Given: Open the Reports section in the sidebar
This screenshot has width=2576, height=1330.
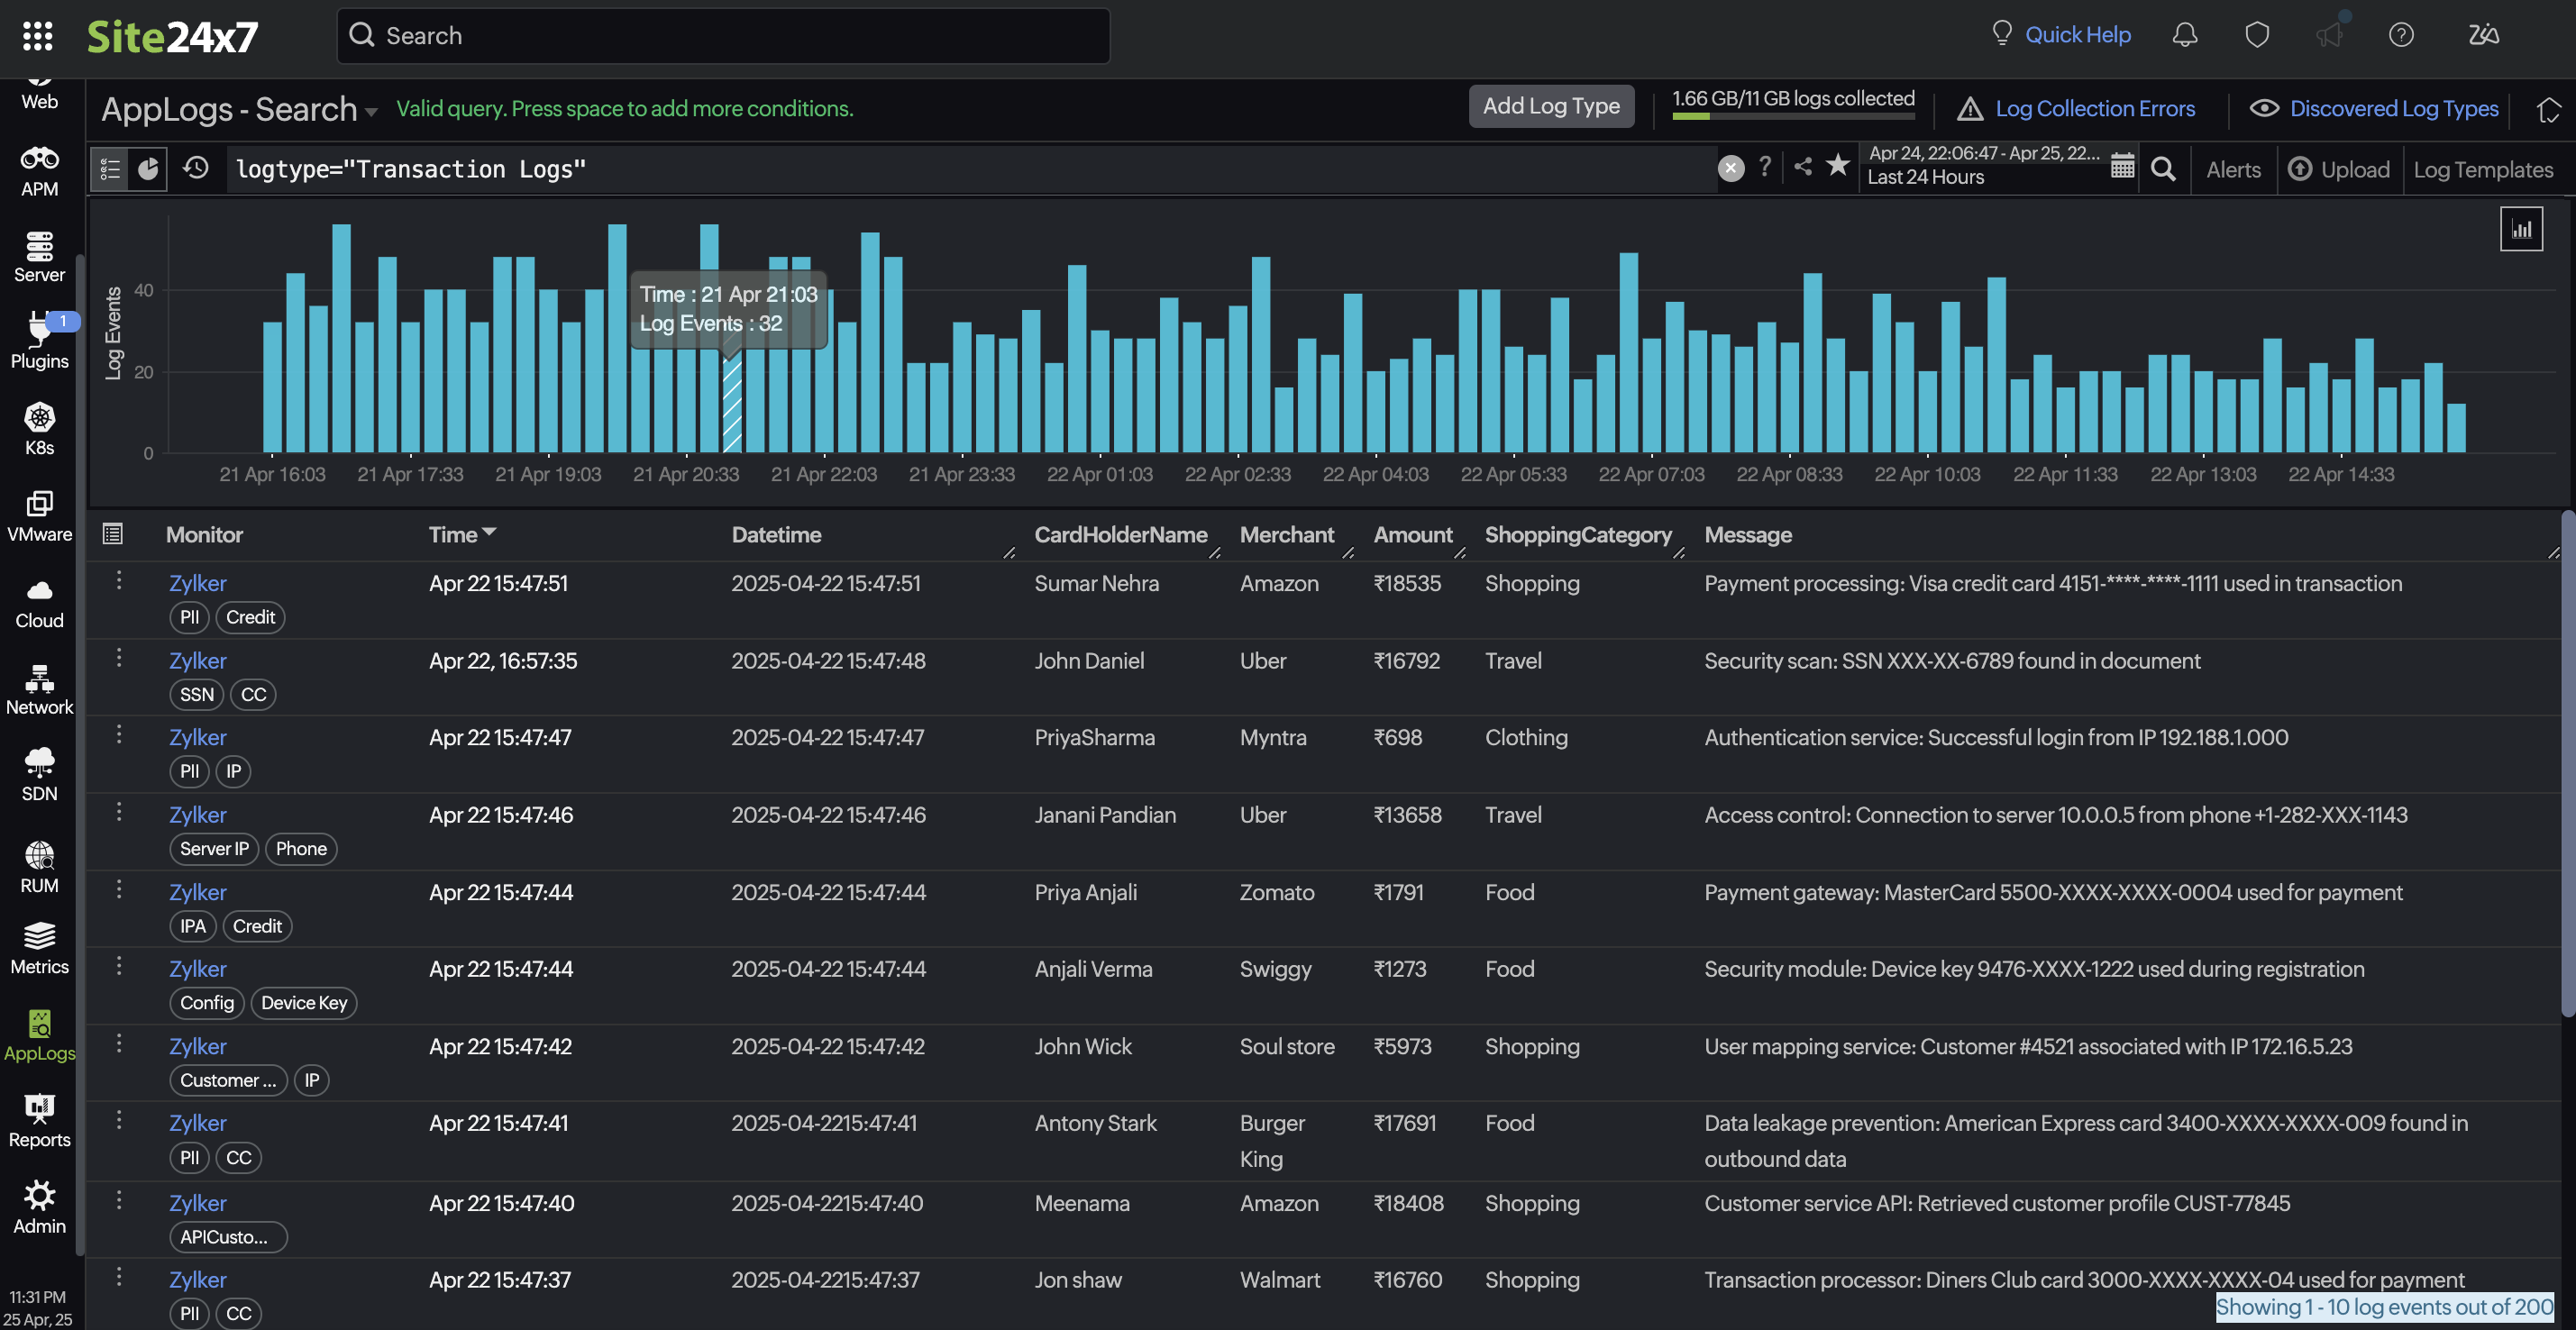Looking at the screenshot, I should [39, 1122].
